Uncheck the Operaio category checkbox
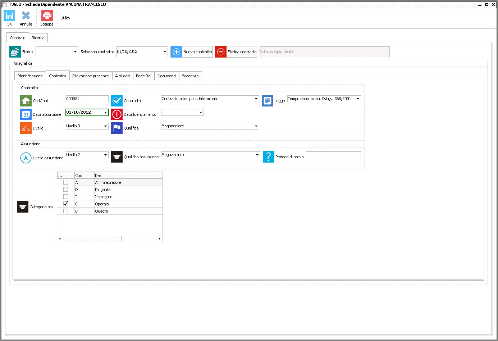The width and height of the screenshot is (498, 341). (65, 204)
